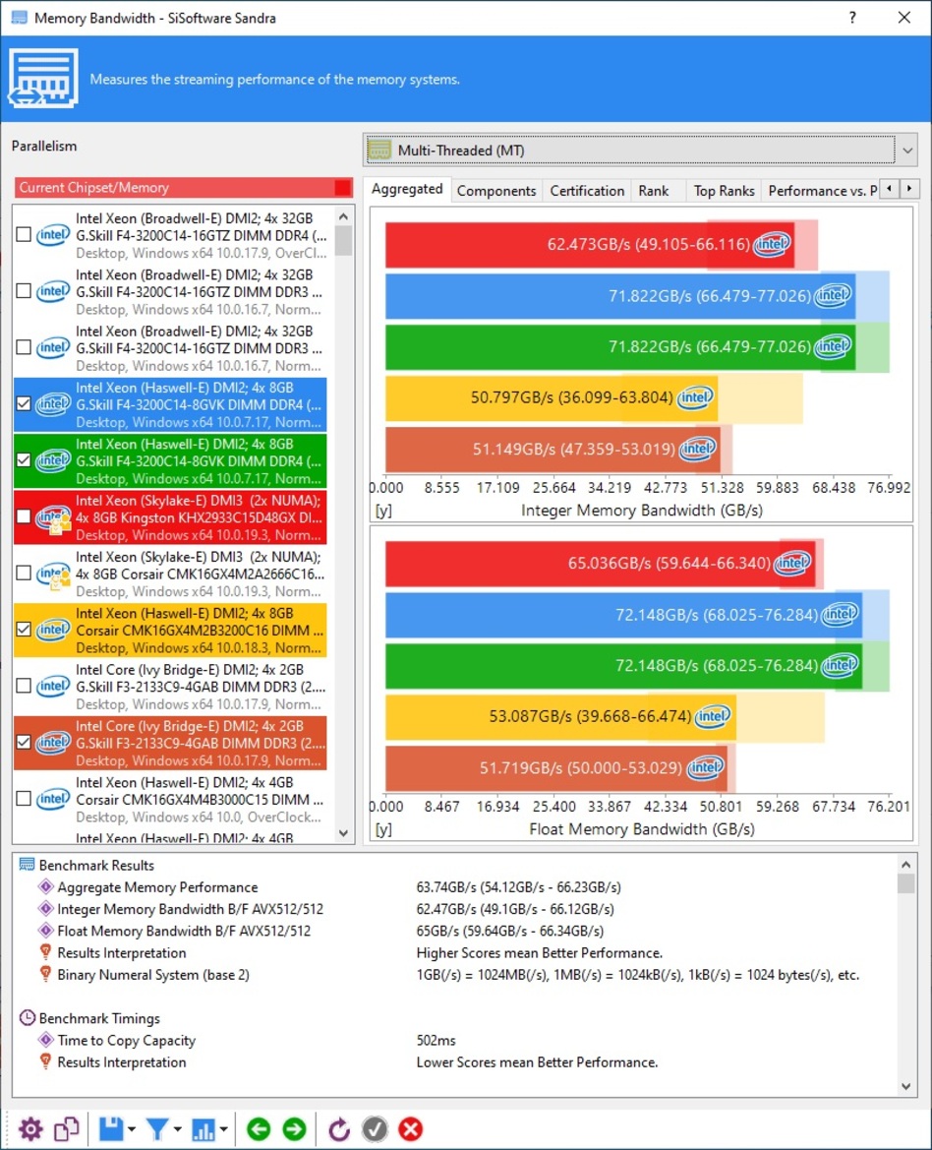Uncheck the orange Ivy Bridge-E entry
Screen dimensions: 932x1150
click(24, 743)
